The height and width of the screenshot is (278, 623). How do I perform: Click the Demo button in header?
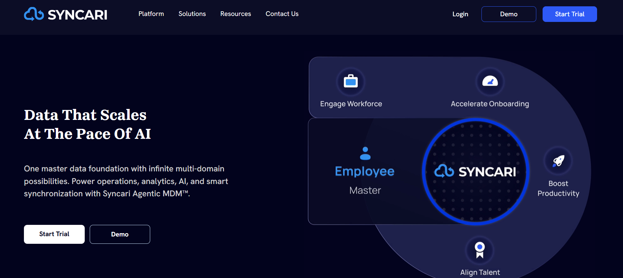tap(509, 14)
